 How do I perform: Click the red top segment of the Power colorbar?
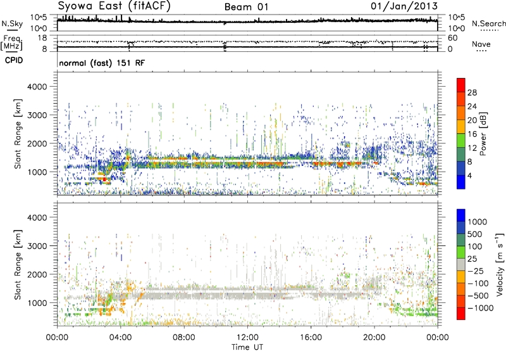[x=461, y=85]
